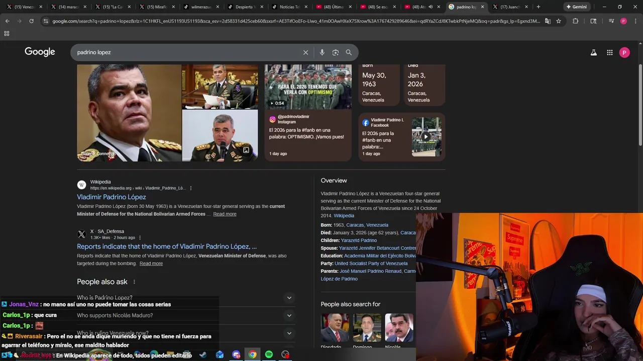This screenshot has width=643, height=361.
Task: Reload the current page
Action: coord(31,21)
